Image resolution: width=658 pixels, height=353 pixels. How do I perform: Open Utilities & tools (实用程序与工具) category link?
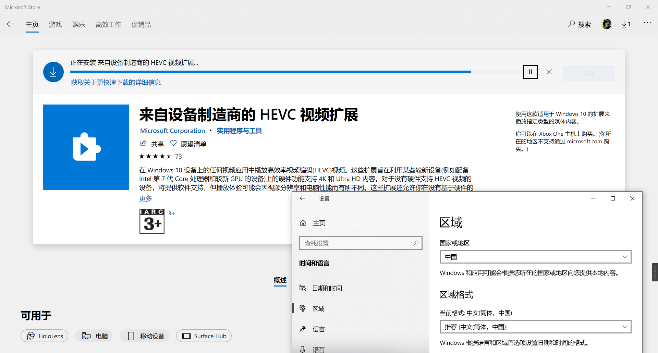[239, 131]
